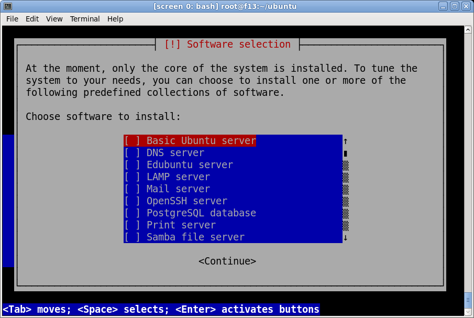The image size is (474, 318).
Task: Click the OpenSSH server label
Action: coord(187,201)
